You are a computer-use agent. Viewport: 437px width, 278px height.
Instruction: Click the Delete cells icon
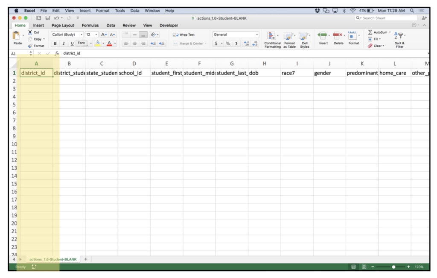click(338, 36)
